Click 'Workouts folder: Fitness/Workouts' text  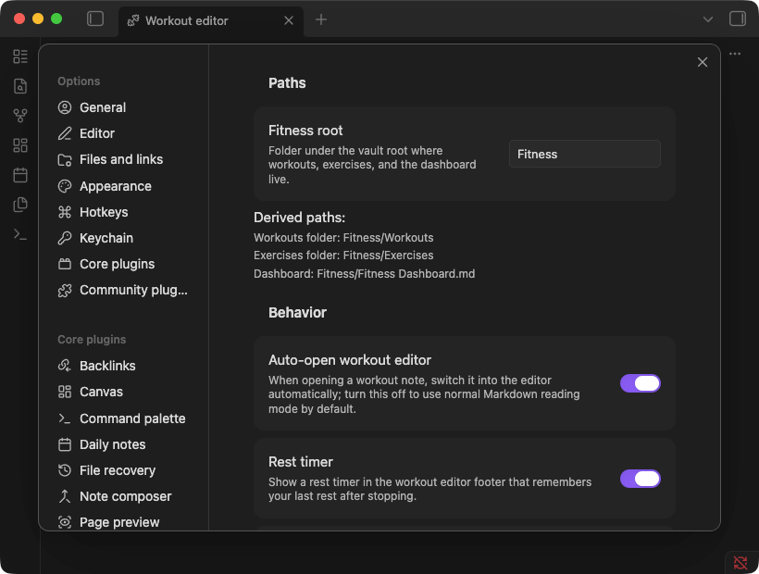pos(343,238)
